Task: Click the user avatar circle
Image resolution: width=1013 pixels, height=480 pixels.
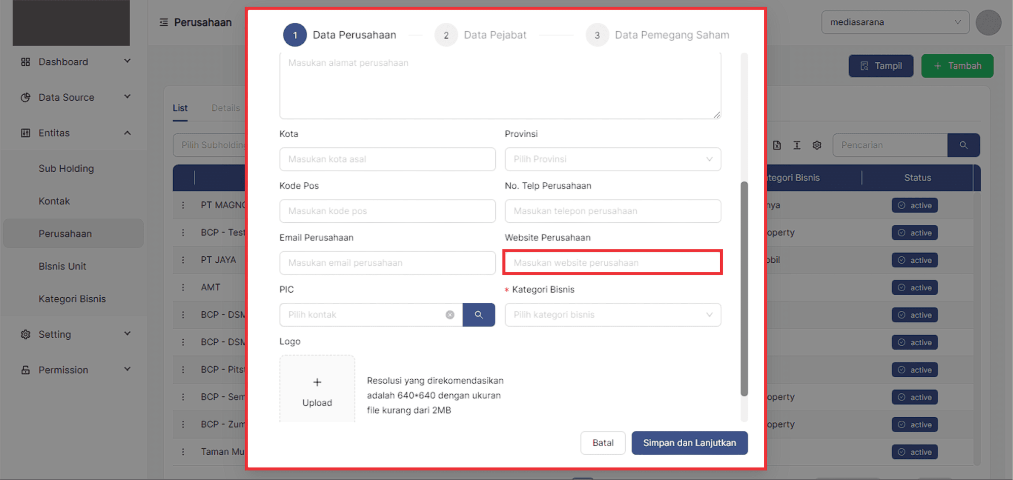Action: click(988, 22)
